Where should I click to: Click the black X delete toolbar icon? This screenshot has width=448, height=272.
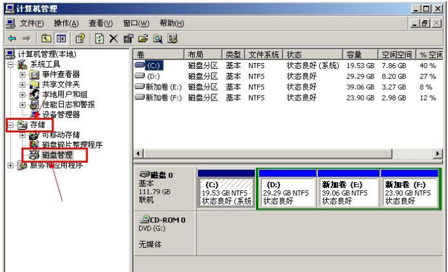point(112,39)
